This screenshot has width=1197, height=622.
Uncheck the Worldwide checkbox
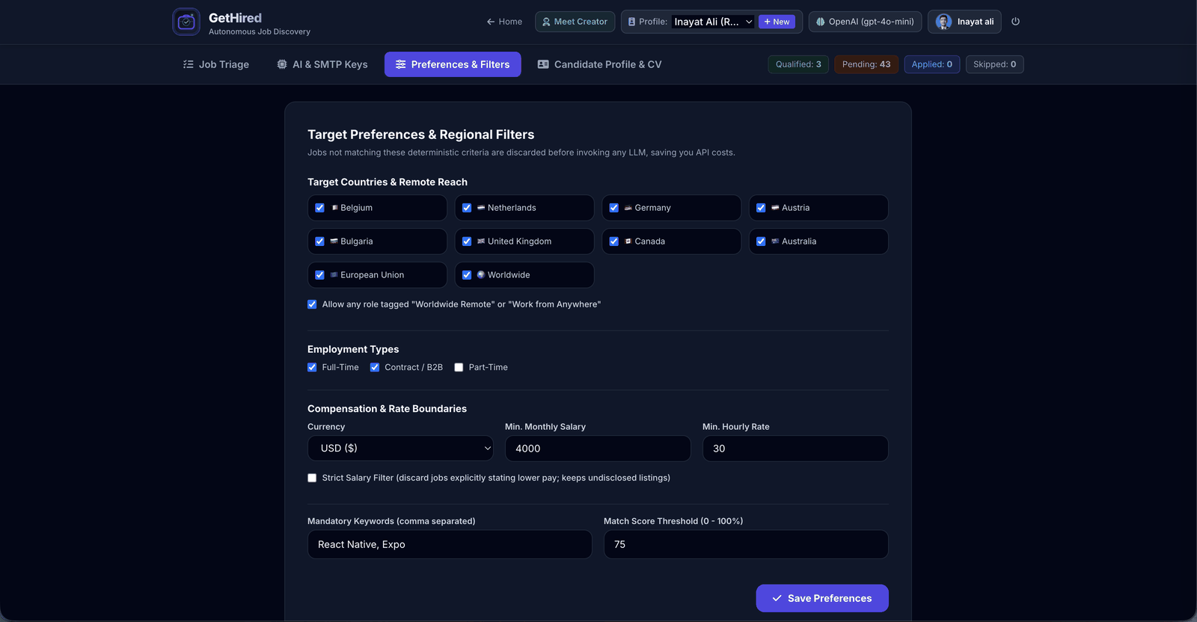(x=467, y=275)
